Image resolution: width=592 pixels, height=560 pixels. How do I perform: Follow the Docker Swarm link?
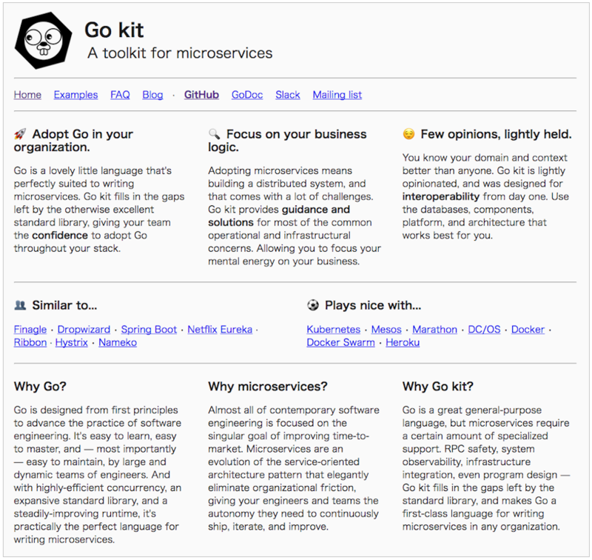(340, 342)
